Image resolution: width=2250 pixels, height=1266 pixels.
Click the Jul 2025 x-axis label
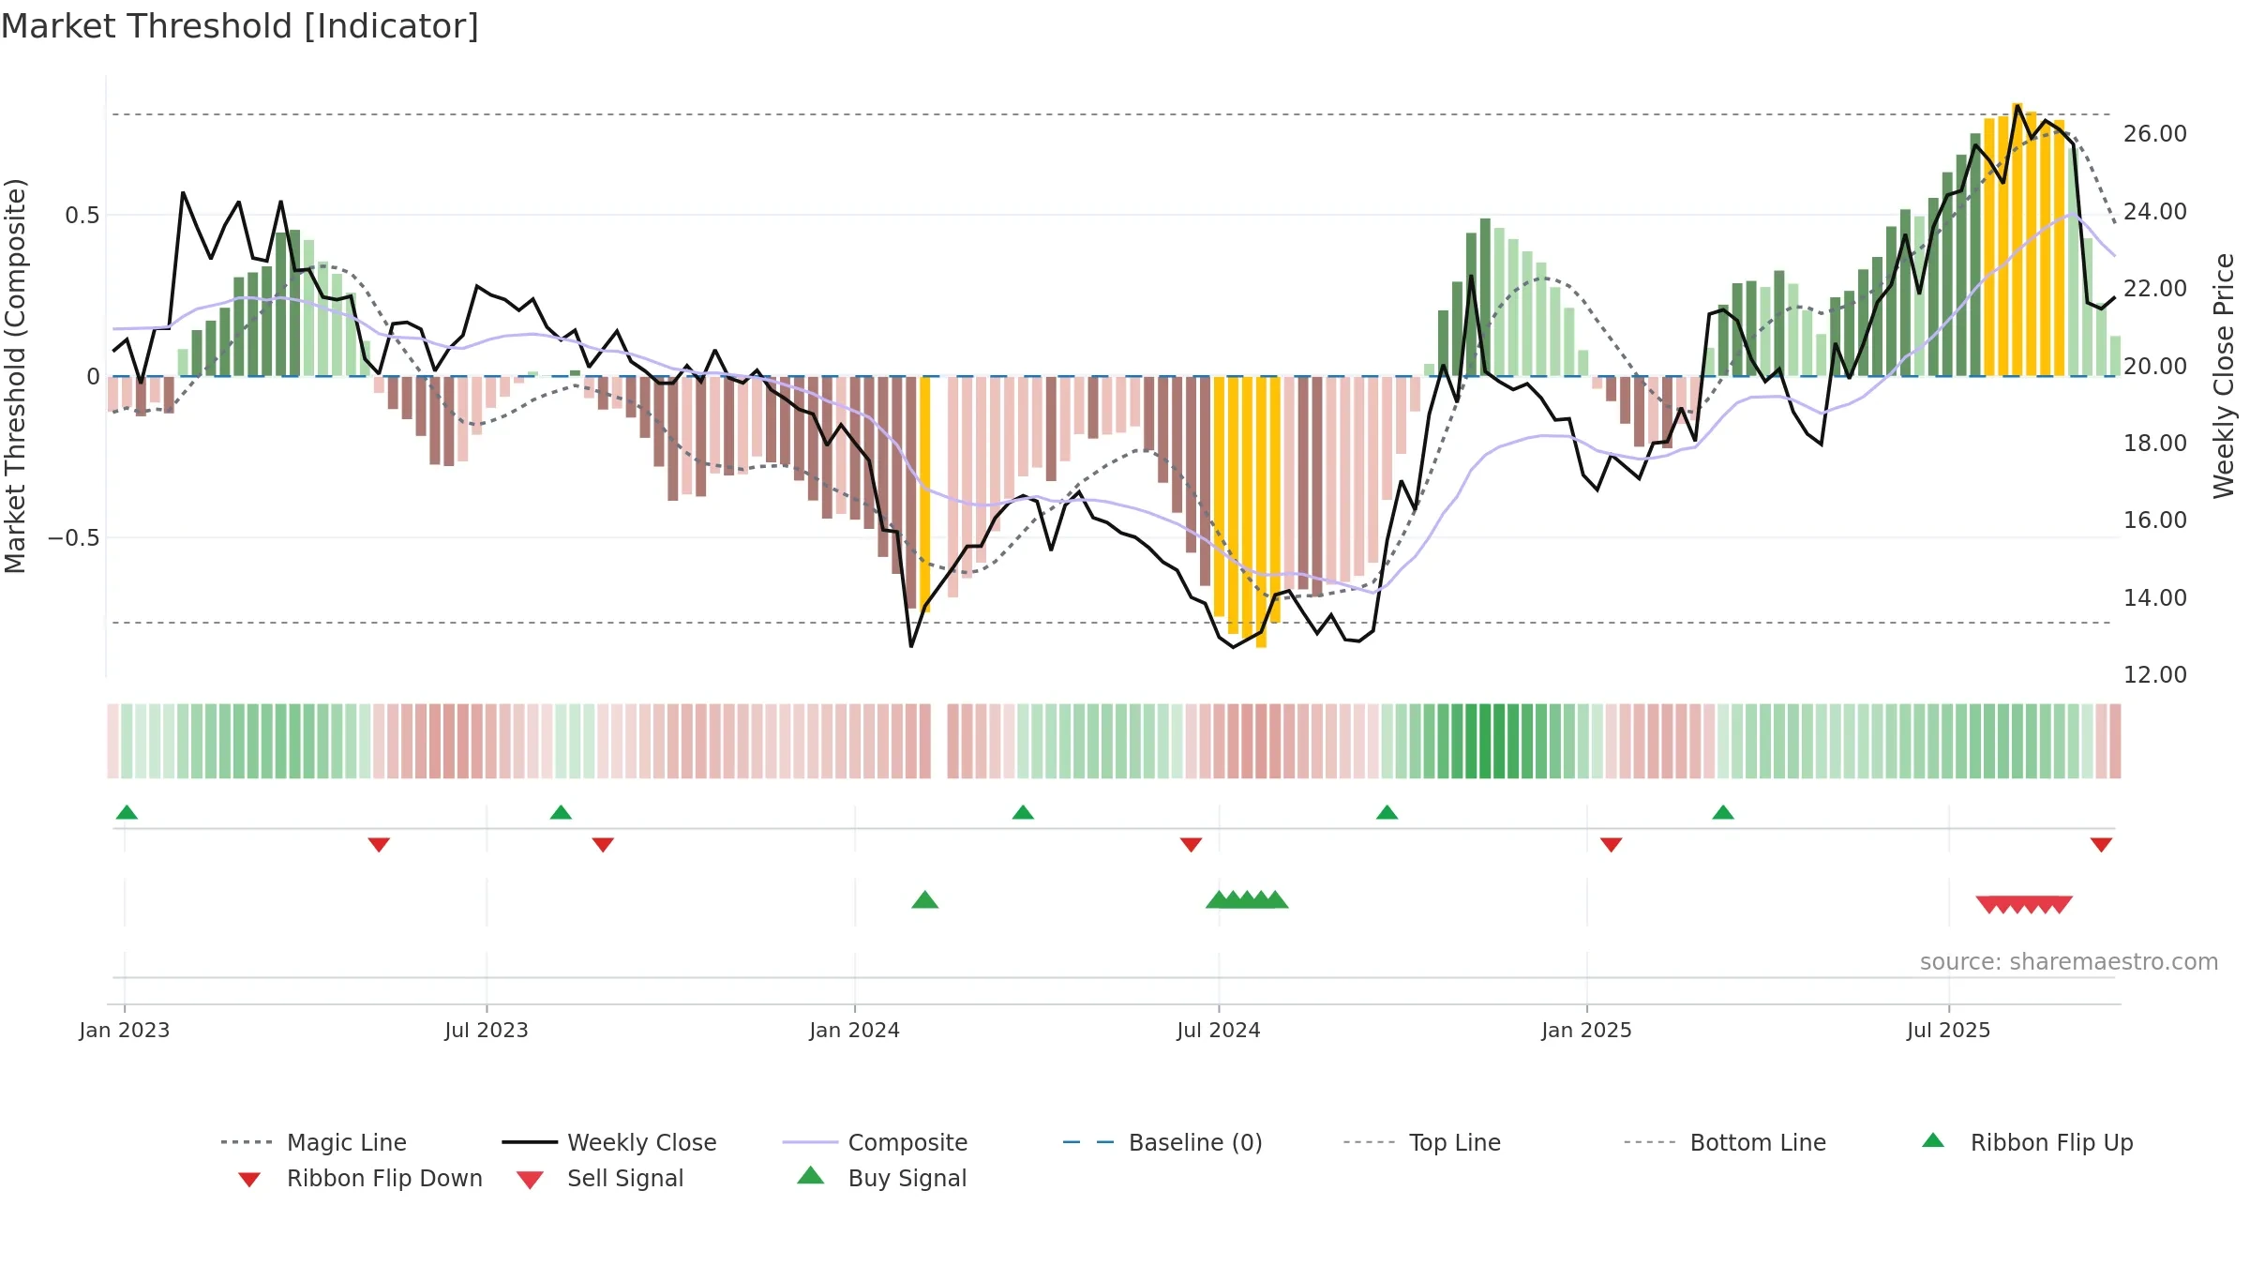point(1948,1030)
